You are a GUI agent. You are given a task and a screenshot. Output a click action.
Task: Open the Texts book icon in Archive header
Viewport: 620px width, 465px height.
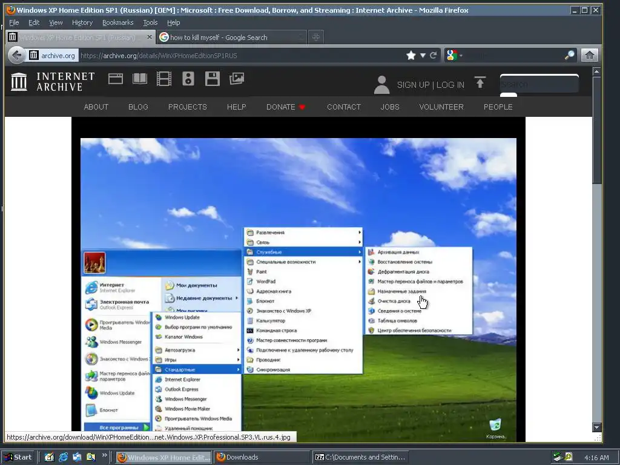point(140,79)
